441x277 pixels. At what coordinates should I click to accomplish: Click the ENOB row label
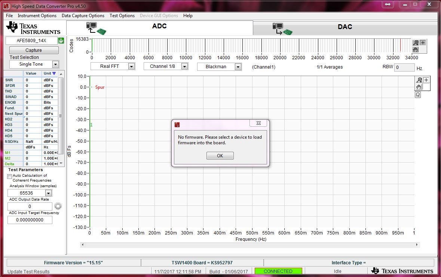(x=10, y=102)
